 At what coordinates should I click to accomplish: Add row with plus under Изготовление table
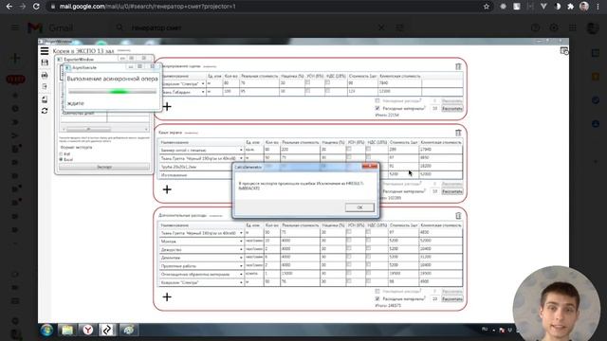click(x=167, y=189)
